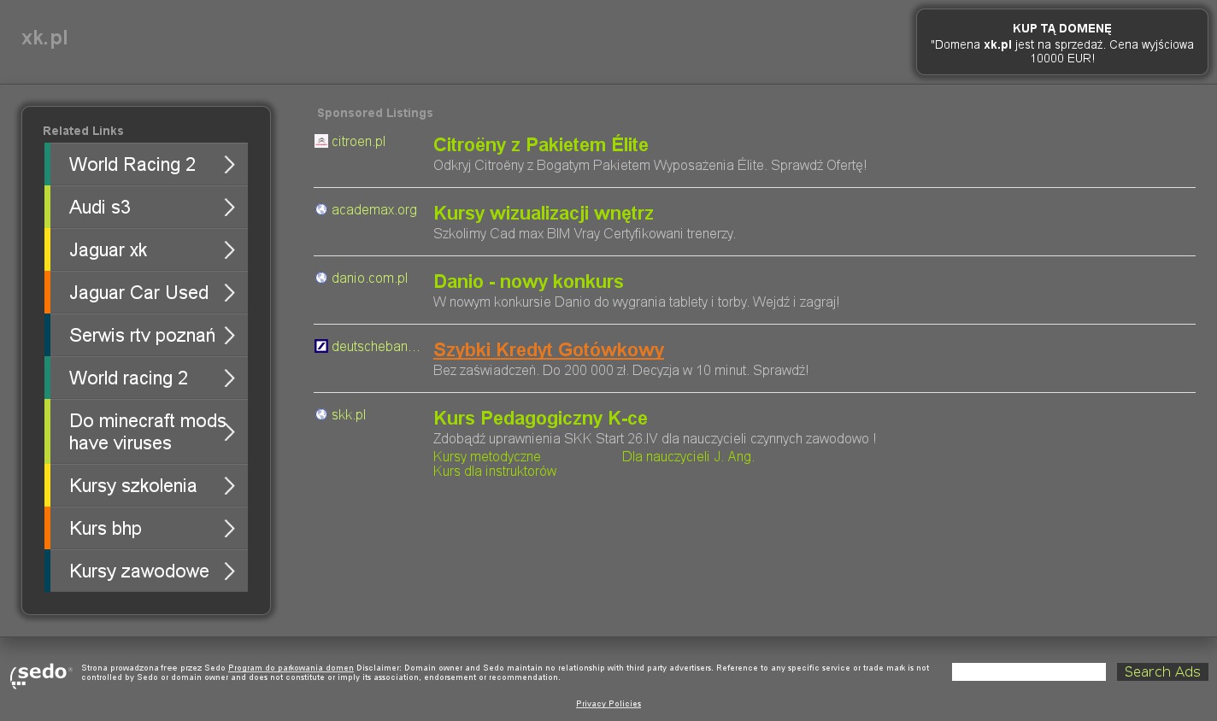Visit the citroen.pl domain link
This screenshot has height=721, width=1217.
(358, 142)
